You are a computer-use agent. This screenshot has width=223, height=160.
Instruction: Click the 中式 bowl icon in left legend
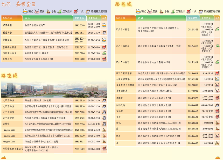75,11
